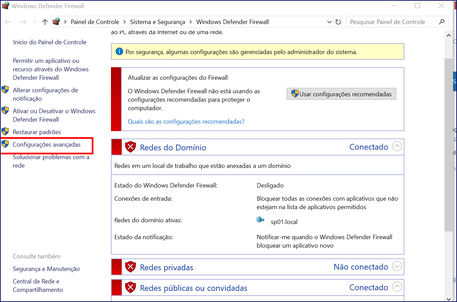Click Usar configurações recomendadas

(341, 94)
